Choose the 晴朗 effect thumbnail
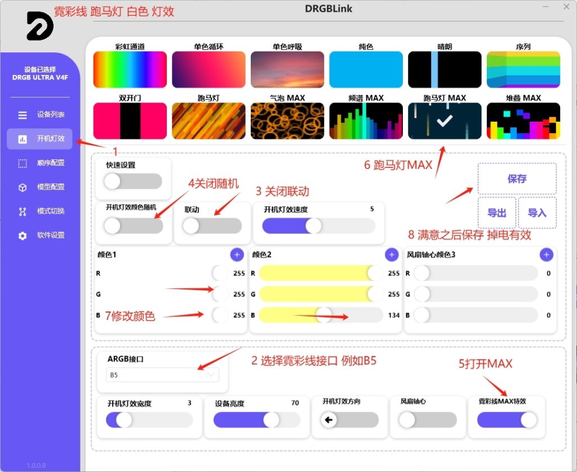 tap(445, 69)
